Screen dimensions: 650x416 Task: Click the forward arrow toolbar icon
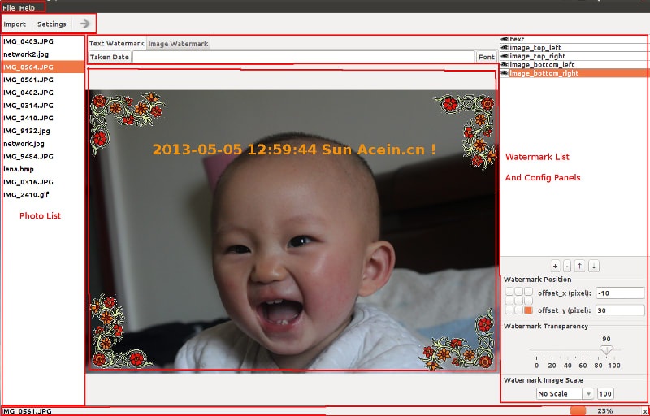click(x=84, y=24)
